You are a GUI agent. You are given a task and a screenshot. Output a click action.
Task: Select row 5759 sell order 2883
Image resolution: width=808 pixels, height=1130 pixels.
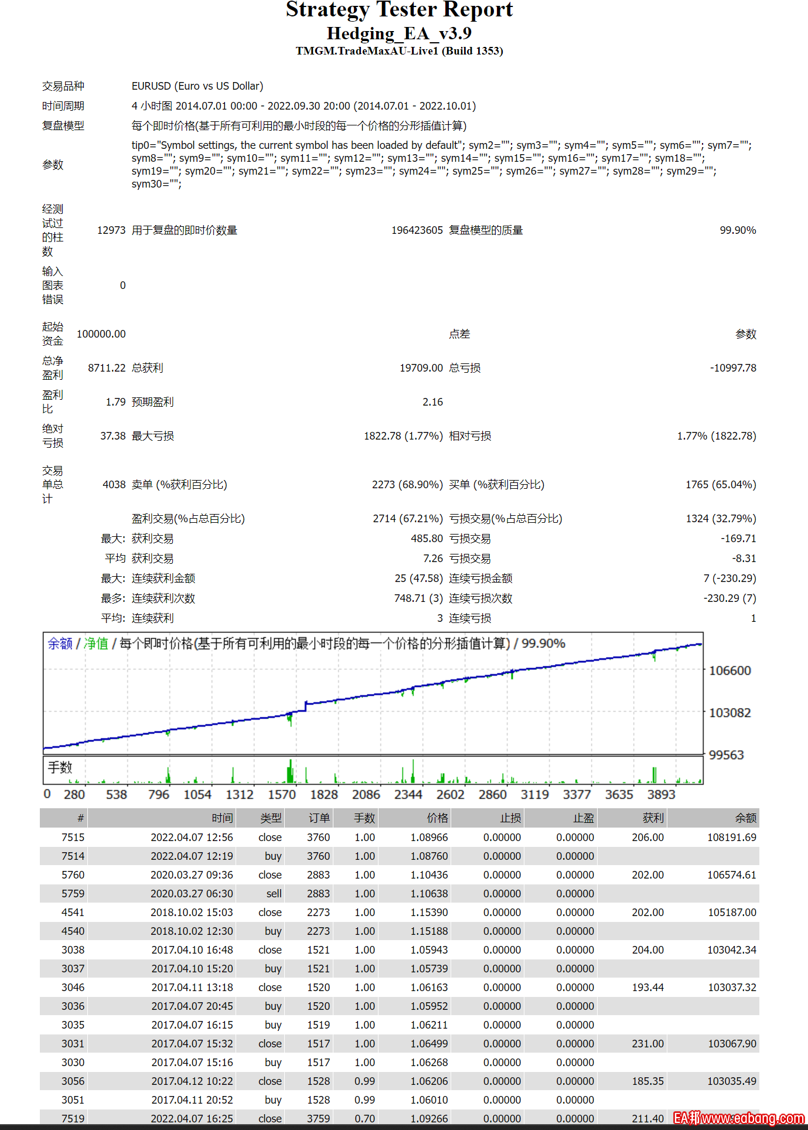[x=400, y=894]
